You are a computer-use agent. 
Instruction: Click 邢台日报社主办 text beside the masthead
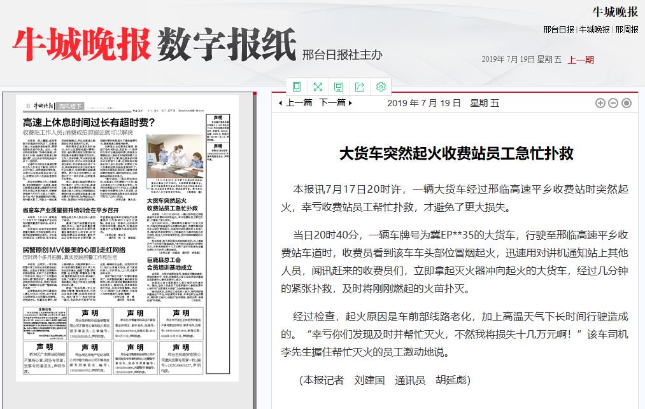click(x=343, y=55)
